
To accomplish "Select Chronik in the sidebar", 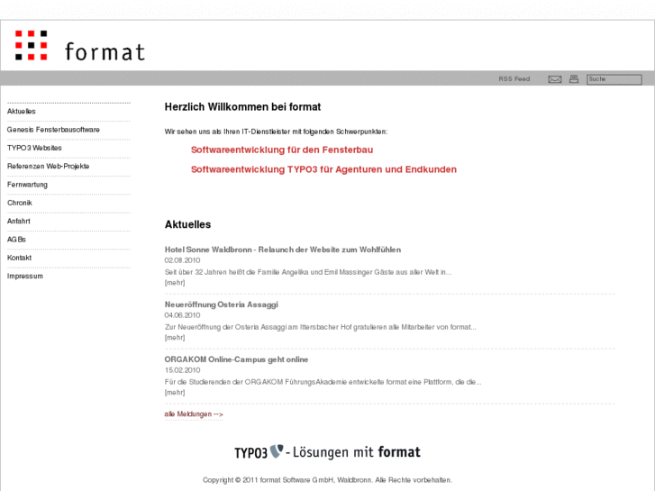I will point(20,203).
